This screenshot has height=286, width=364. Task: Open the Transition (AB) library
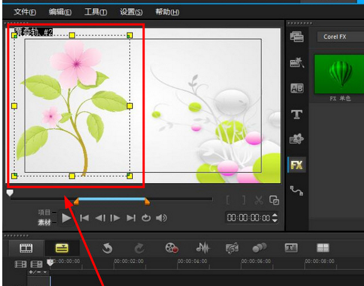pyautogui.click(x=297, y=88)
